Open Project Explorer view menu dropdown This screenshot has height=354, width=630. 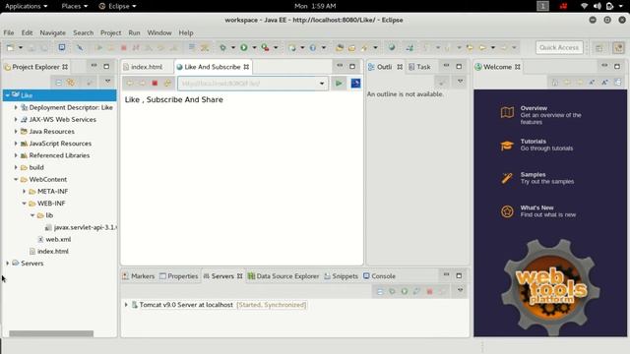pyautogui.click(x=107, y=82)
